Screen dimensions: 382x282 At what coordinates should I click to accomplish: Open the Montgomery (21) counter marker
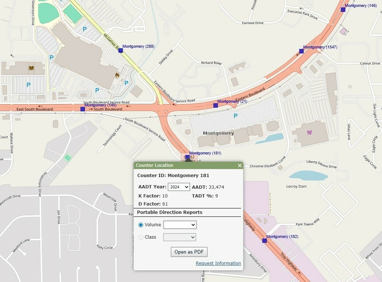pyautogui.click(x=216, y=105)
